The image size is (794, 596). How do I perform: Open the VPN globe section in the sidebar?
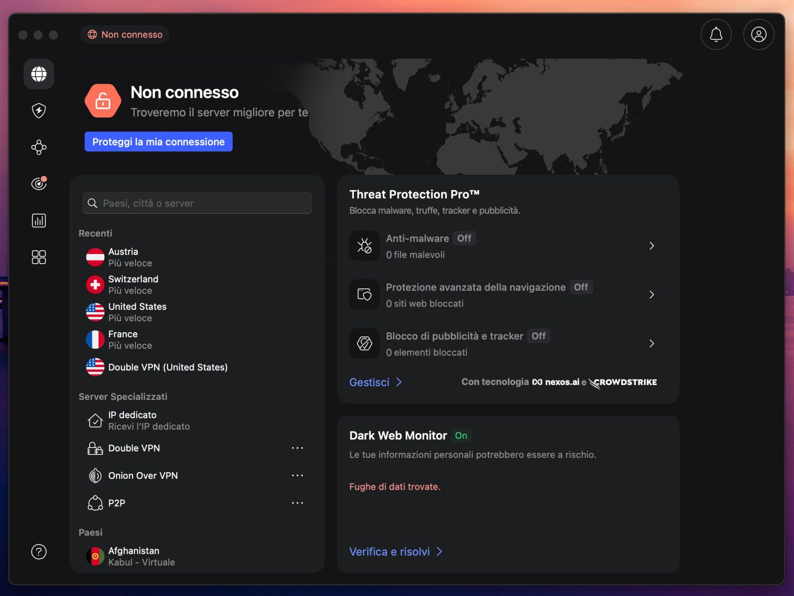tap(38, 74)
